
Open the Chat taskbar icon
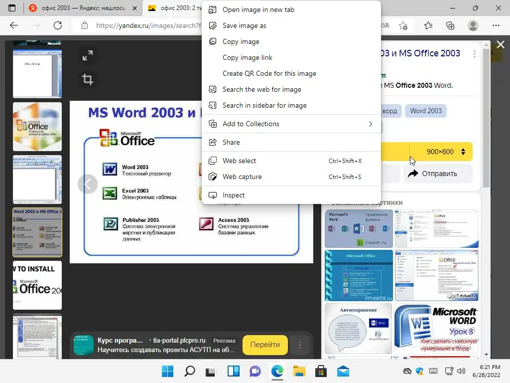(x=255, y=371)
